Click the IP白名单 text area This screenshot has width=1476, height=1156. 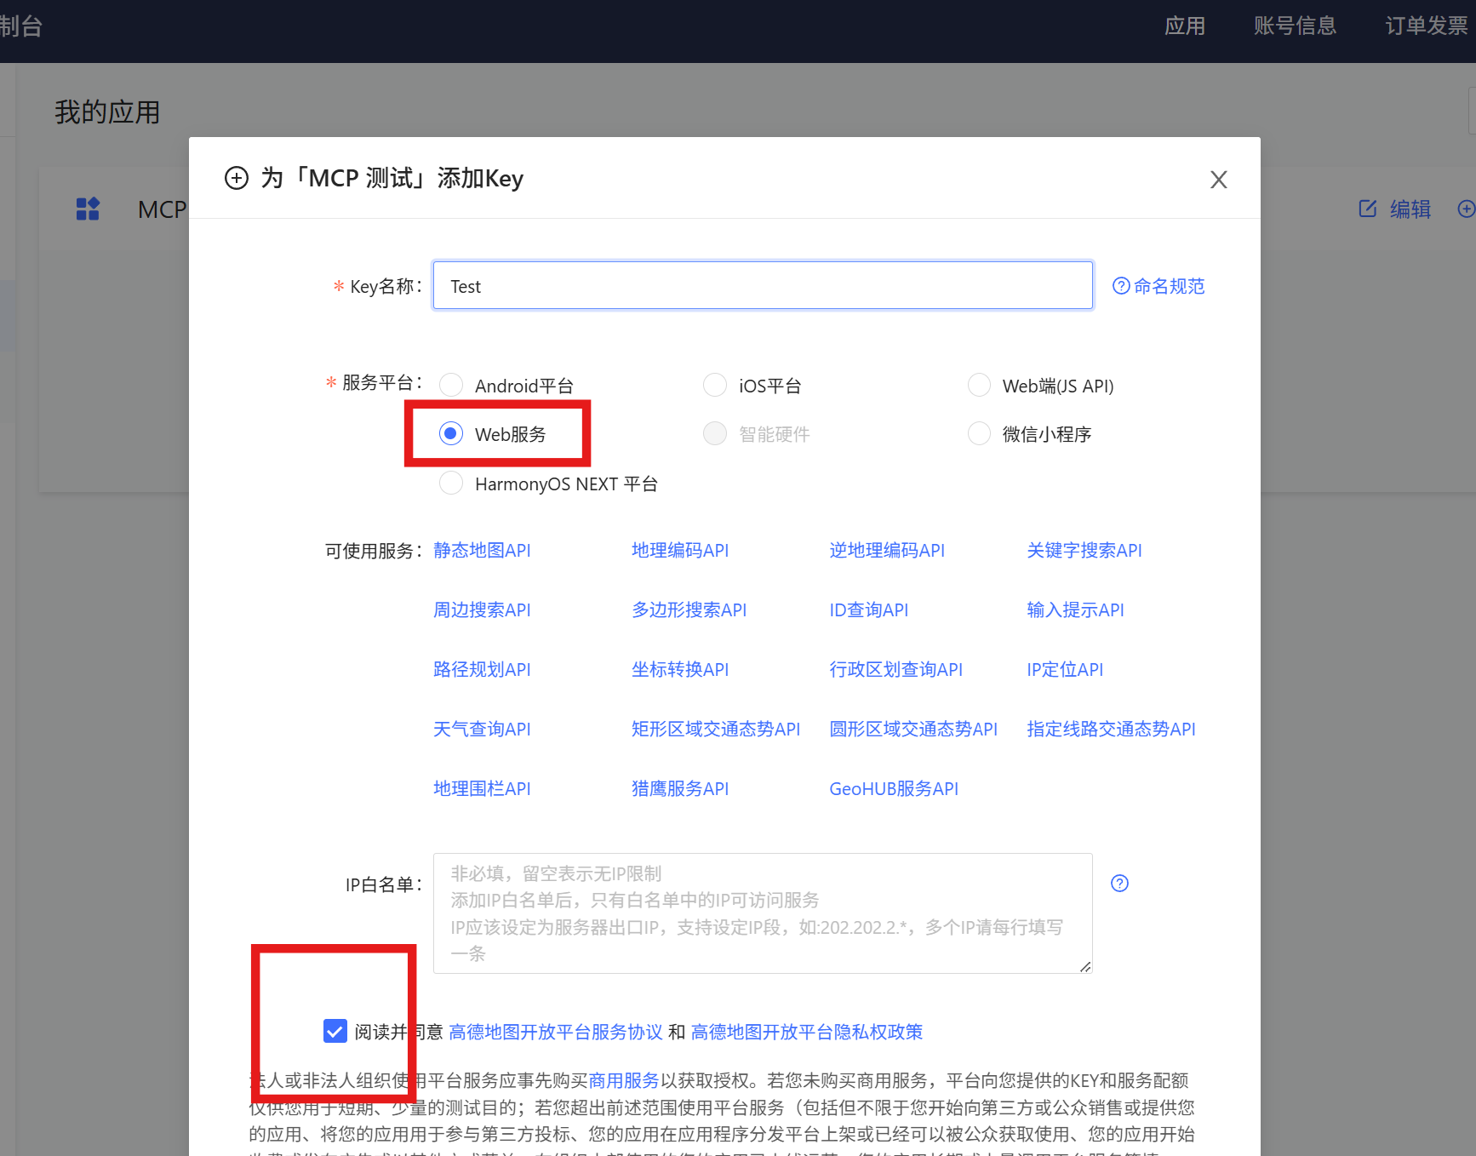[x=763, y=913]
